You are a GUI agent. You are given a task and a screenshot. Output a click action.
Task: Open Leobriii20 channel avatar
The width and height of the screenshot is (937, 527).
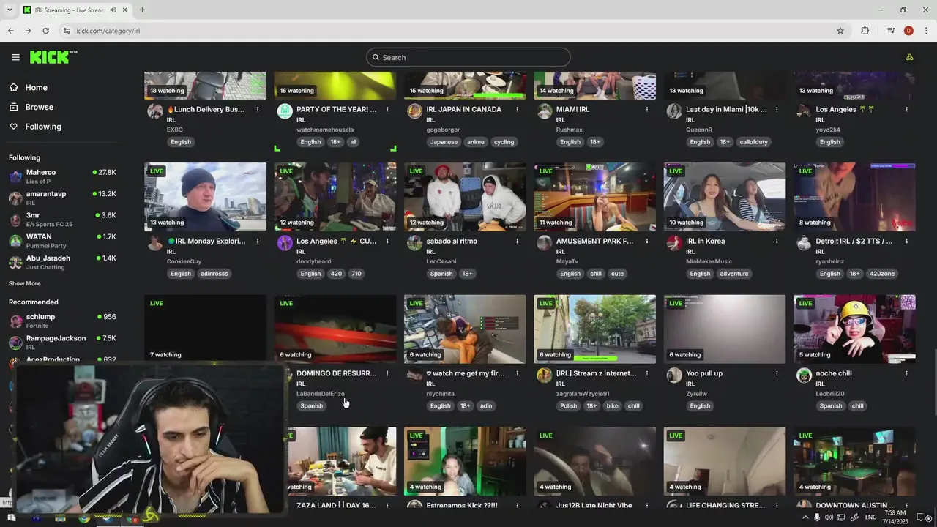[804, 375]
